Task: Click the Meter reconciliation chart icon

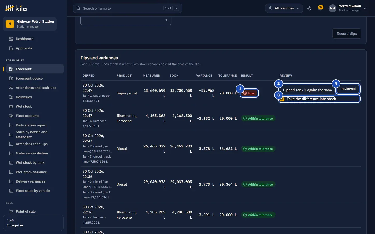Action: pyautogui.click(x=11, y=153)
